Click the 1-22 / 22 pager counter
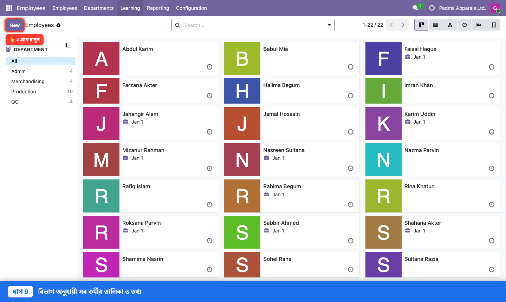 [373, 25]
